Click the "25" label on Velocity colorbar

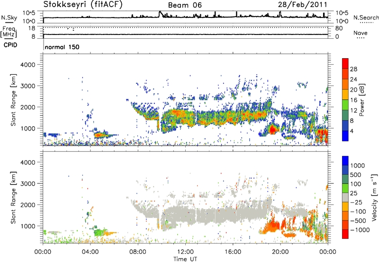(353, 193)
